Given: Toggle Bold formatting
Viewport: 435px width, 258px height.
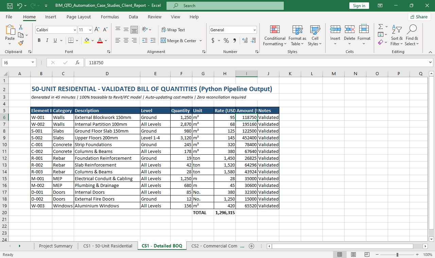Looking at the screenshot, I should click(39, 40).
